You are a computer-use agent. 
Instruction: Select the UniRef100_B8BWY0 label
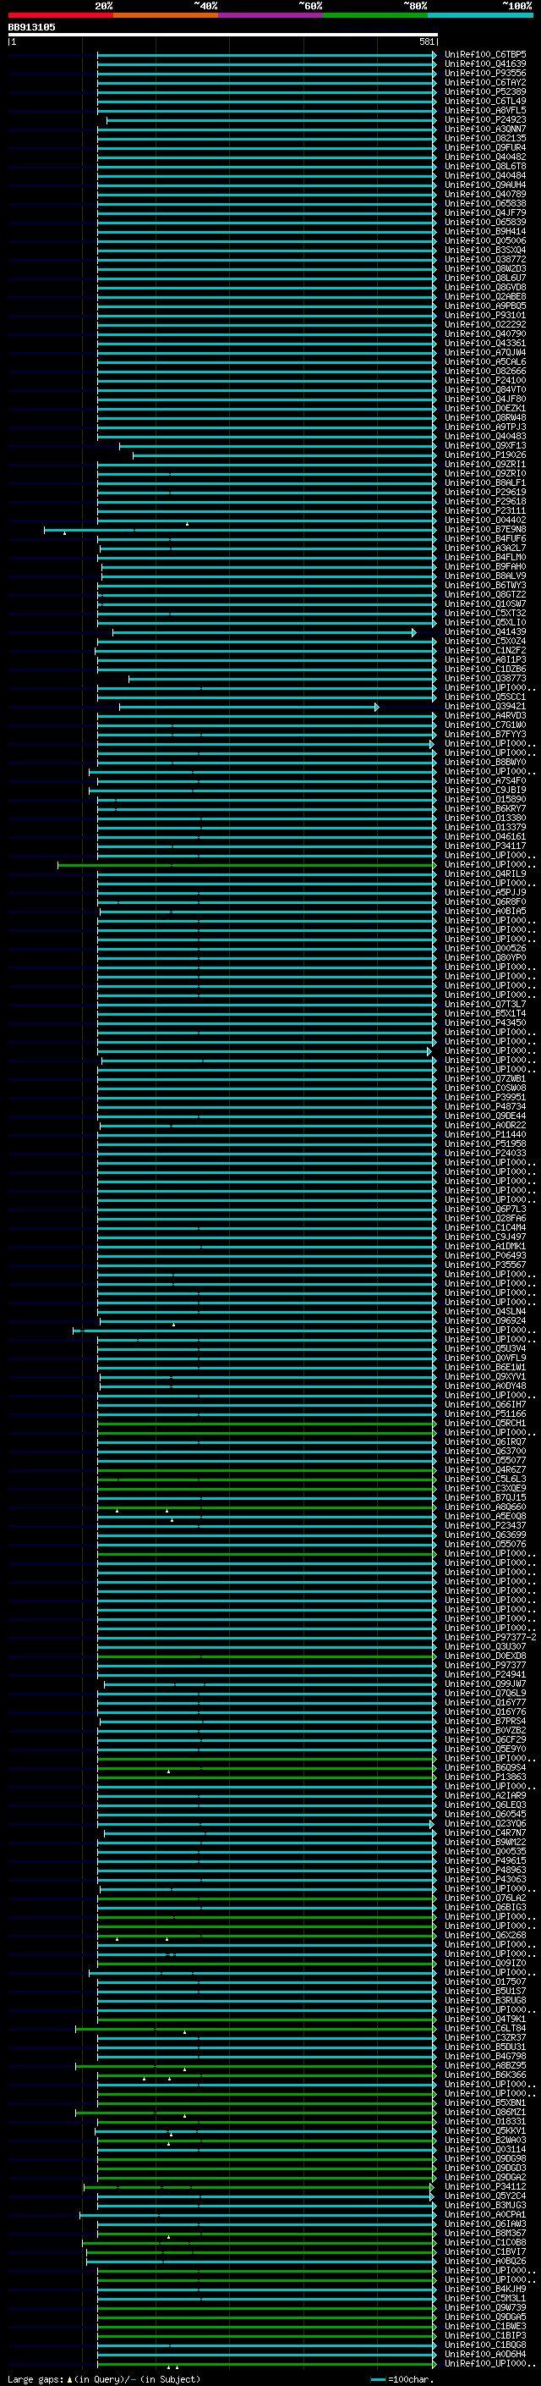tap(484, 762)
